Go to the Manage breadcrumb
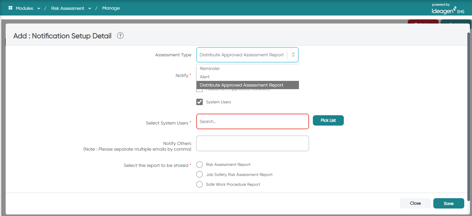This screenshot has width=472, height=216. pyautogui.click(x=111, y=8)
